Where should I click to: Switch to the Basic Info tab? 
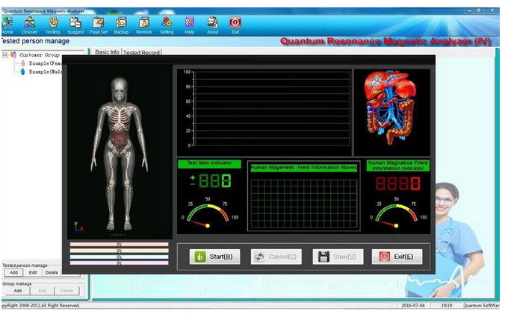coord(107,52)
